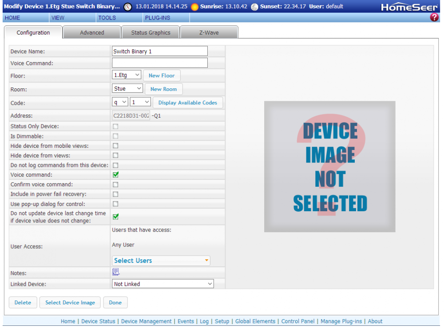Image resolution: width=444 pixels, height=328 pixels.
Task: Enable Hide device from views checkbox
Action: coord(115,155)
